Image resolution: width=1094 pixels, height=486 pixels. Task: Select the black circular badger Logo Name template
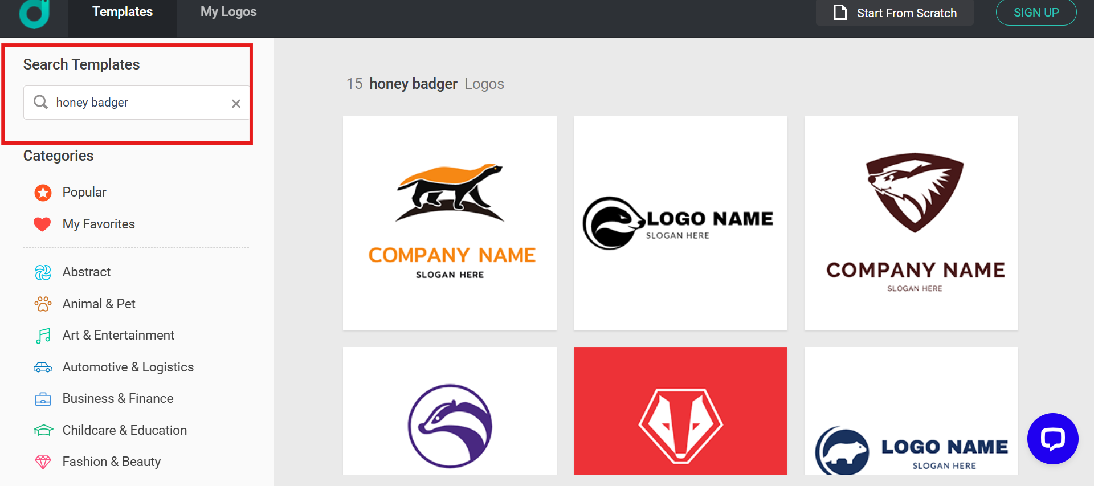680,223
